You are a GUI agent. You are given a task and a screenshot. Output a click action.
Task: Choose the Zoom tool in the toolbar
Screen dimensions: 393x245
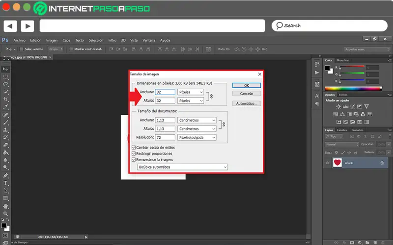(5, 214)
